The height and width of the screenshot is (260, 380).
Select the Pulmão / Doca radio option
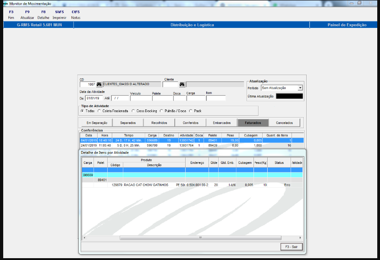point(161,111)
